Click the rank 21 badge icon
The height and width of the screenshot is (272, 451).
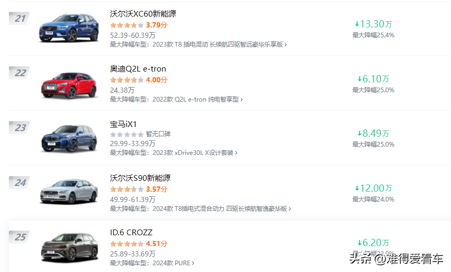click(x=20, y=19)
